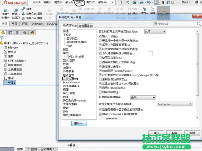Select 默认模板 in options list
The width and height of the screenshot is (202, 151).
68,75
